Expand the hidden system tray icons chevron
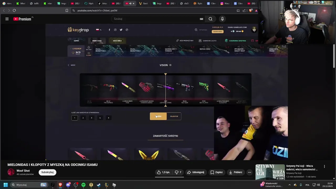 (x=290, y=185)
